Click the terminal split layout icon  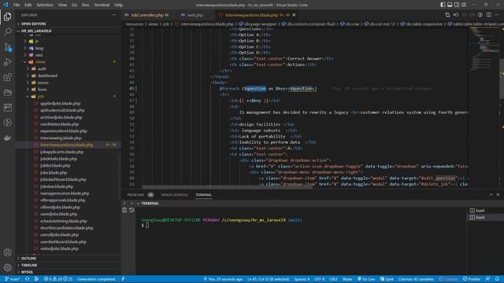point(124,210)
